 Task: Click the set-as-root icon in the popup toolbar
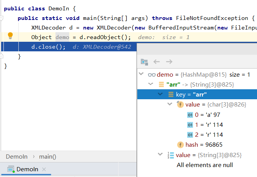click(x=144, y=62)
